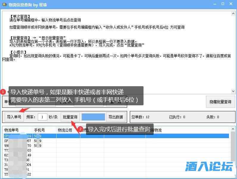This screenshot has width=237, height=179.
Task: Select the highlighted first SF row
Action: [x=116, y=136]
